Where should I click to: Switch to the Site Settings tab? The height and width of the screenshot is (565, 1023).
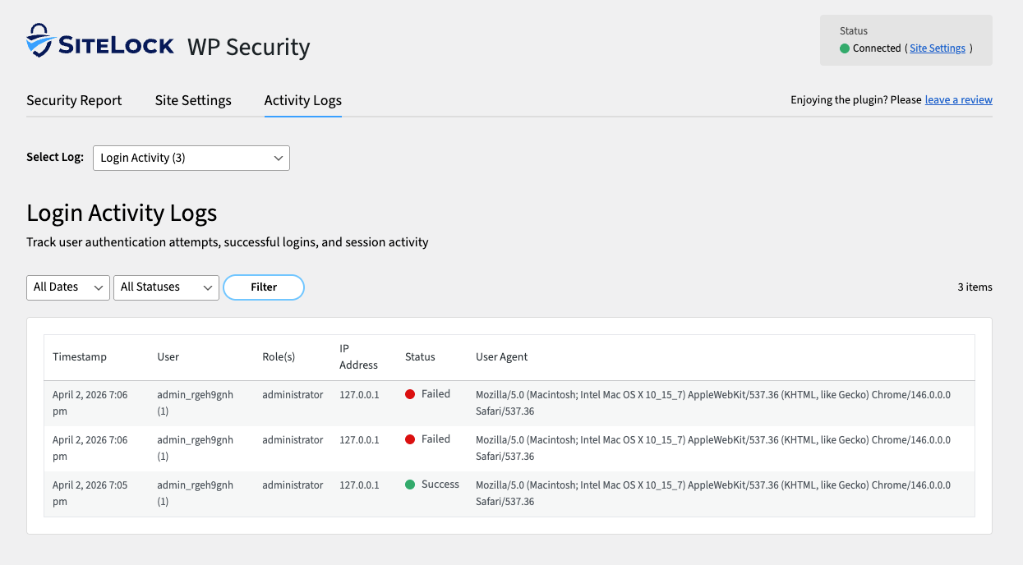[192, 100]
